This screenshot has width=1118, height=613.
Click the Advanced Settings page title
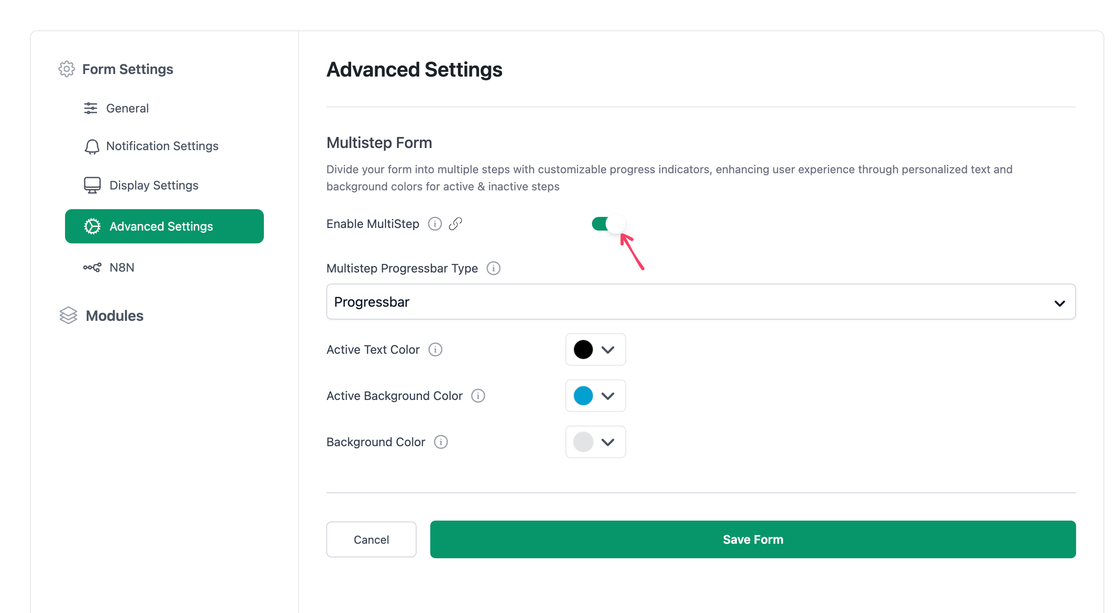pos(414,70)
